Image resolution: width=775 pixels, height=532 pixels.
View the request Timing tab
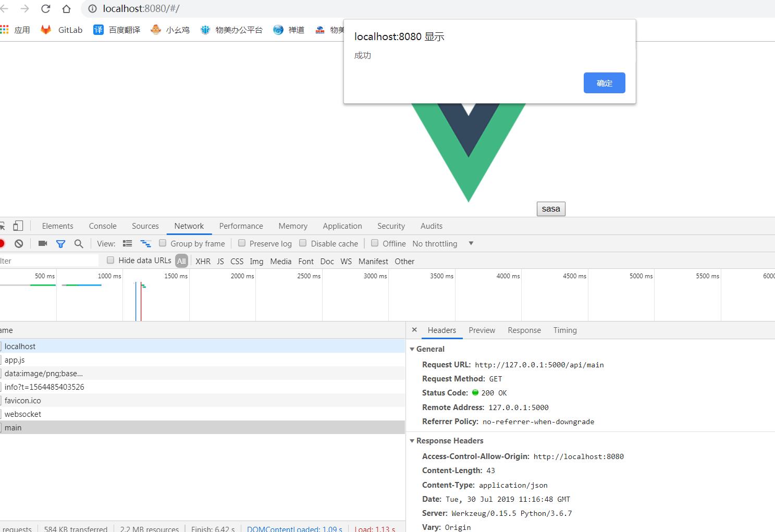pyautogui.click(x=565, y=330)
